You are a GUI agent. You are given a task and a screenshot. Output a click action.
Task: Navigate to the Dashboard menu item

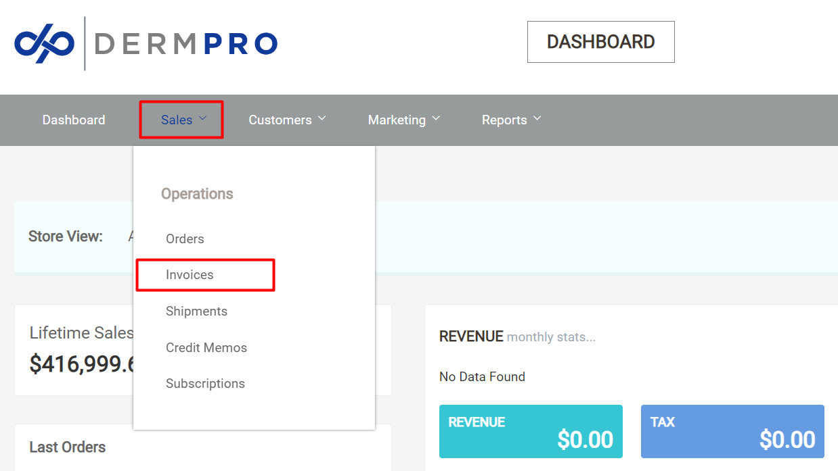(73, 120)
